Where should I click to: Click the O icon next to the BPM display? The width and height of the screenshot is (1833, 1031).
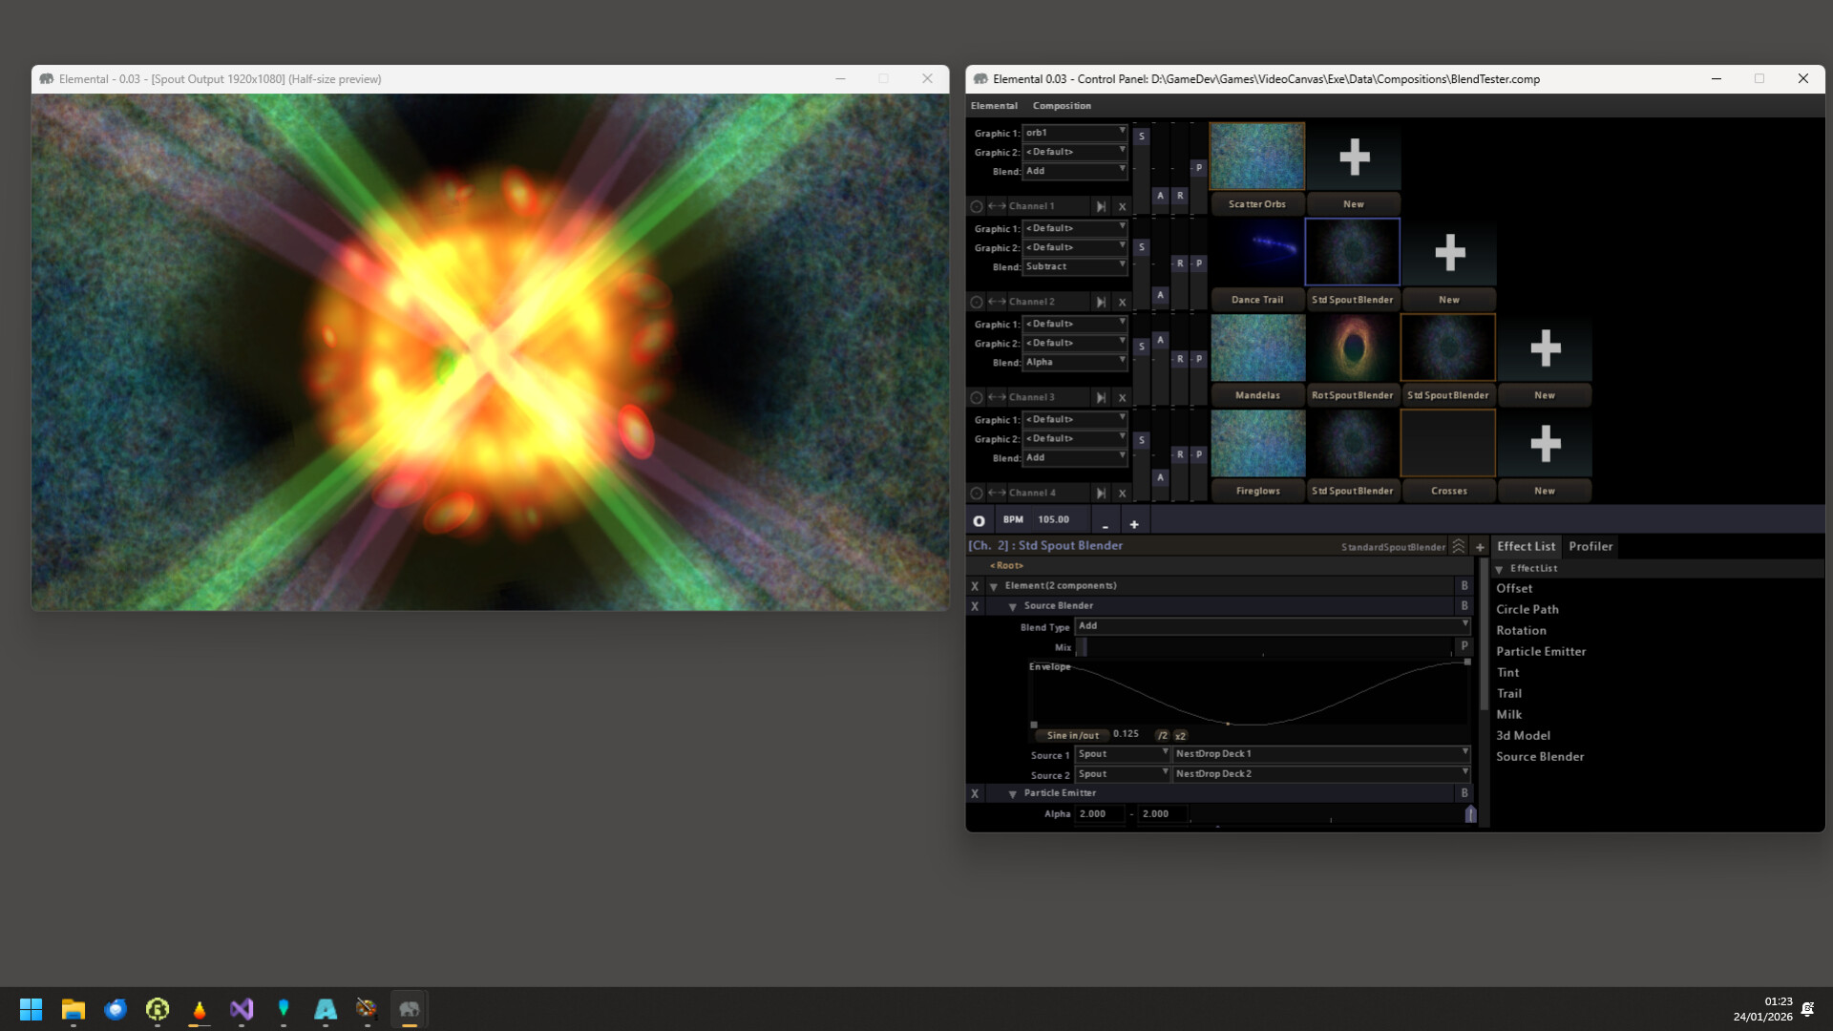(979, 520)
